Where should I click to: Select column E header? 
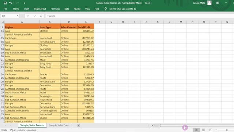pyautogui.click(x=86, y=22)
